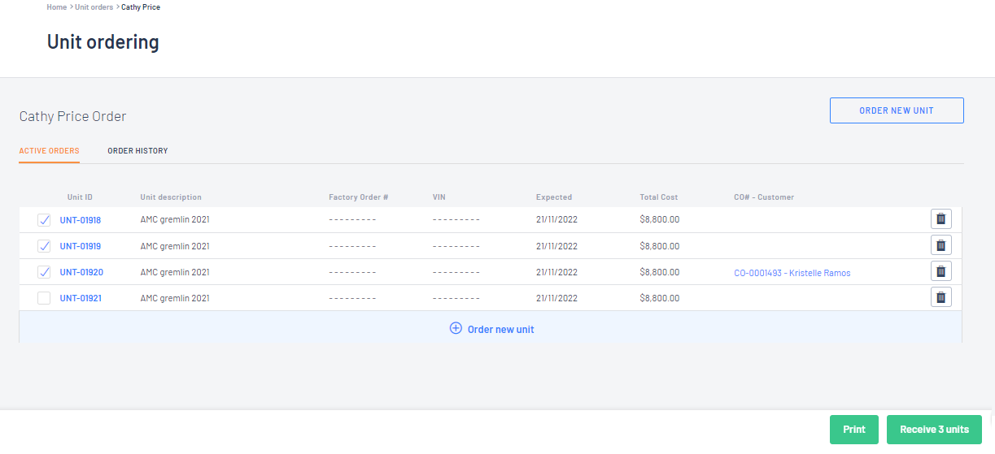The width and height of the screenshot is (995, 454).
Task: Remove UNT-01920 using its trash icon
Action: click(x=941, y=271)
